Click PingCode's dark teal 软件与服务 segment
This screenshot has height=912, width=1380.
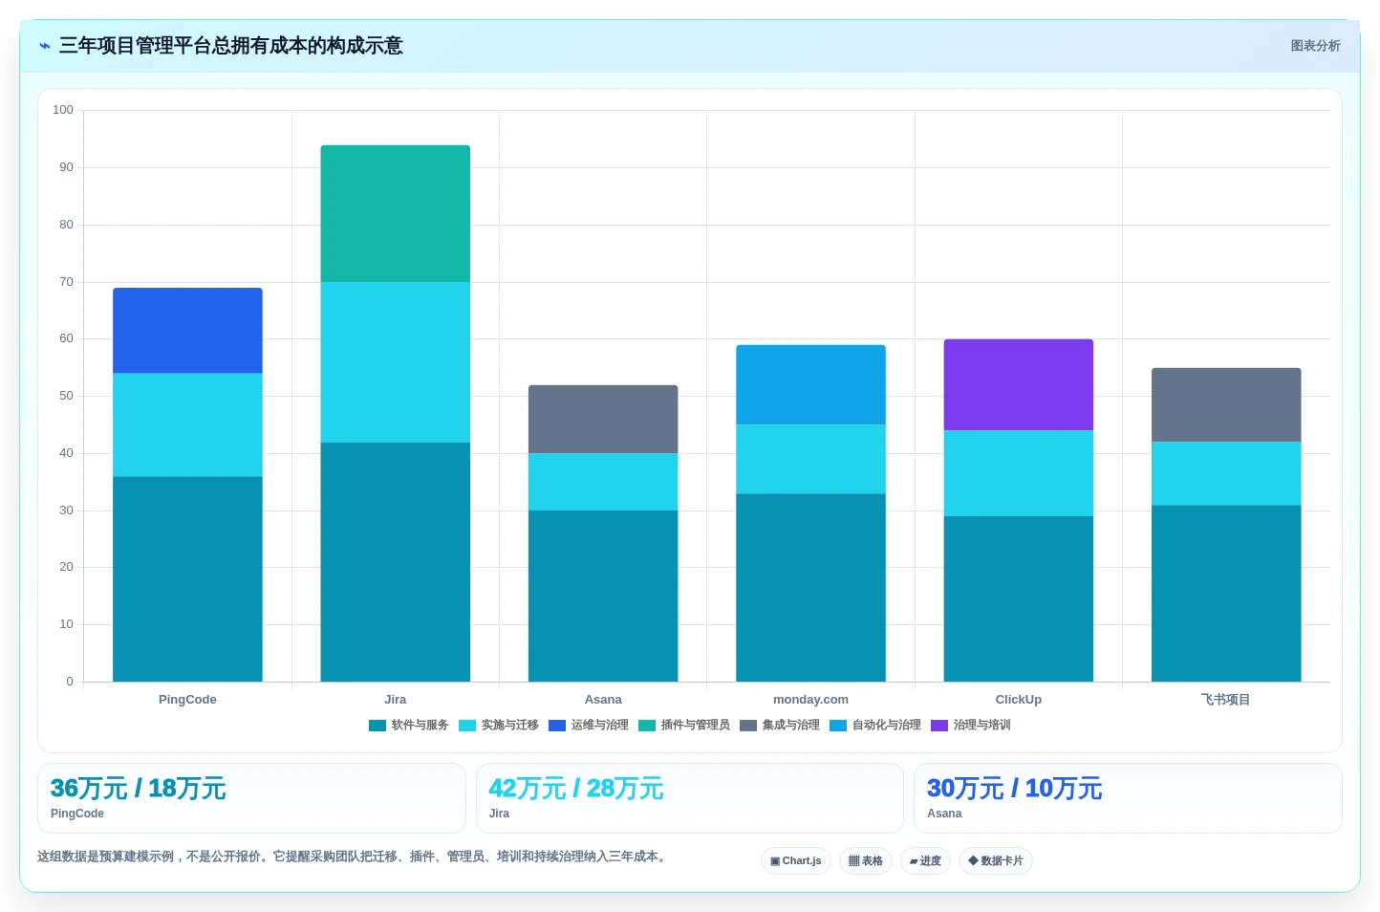(187, 579)
